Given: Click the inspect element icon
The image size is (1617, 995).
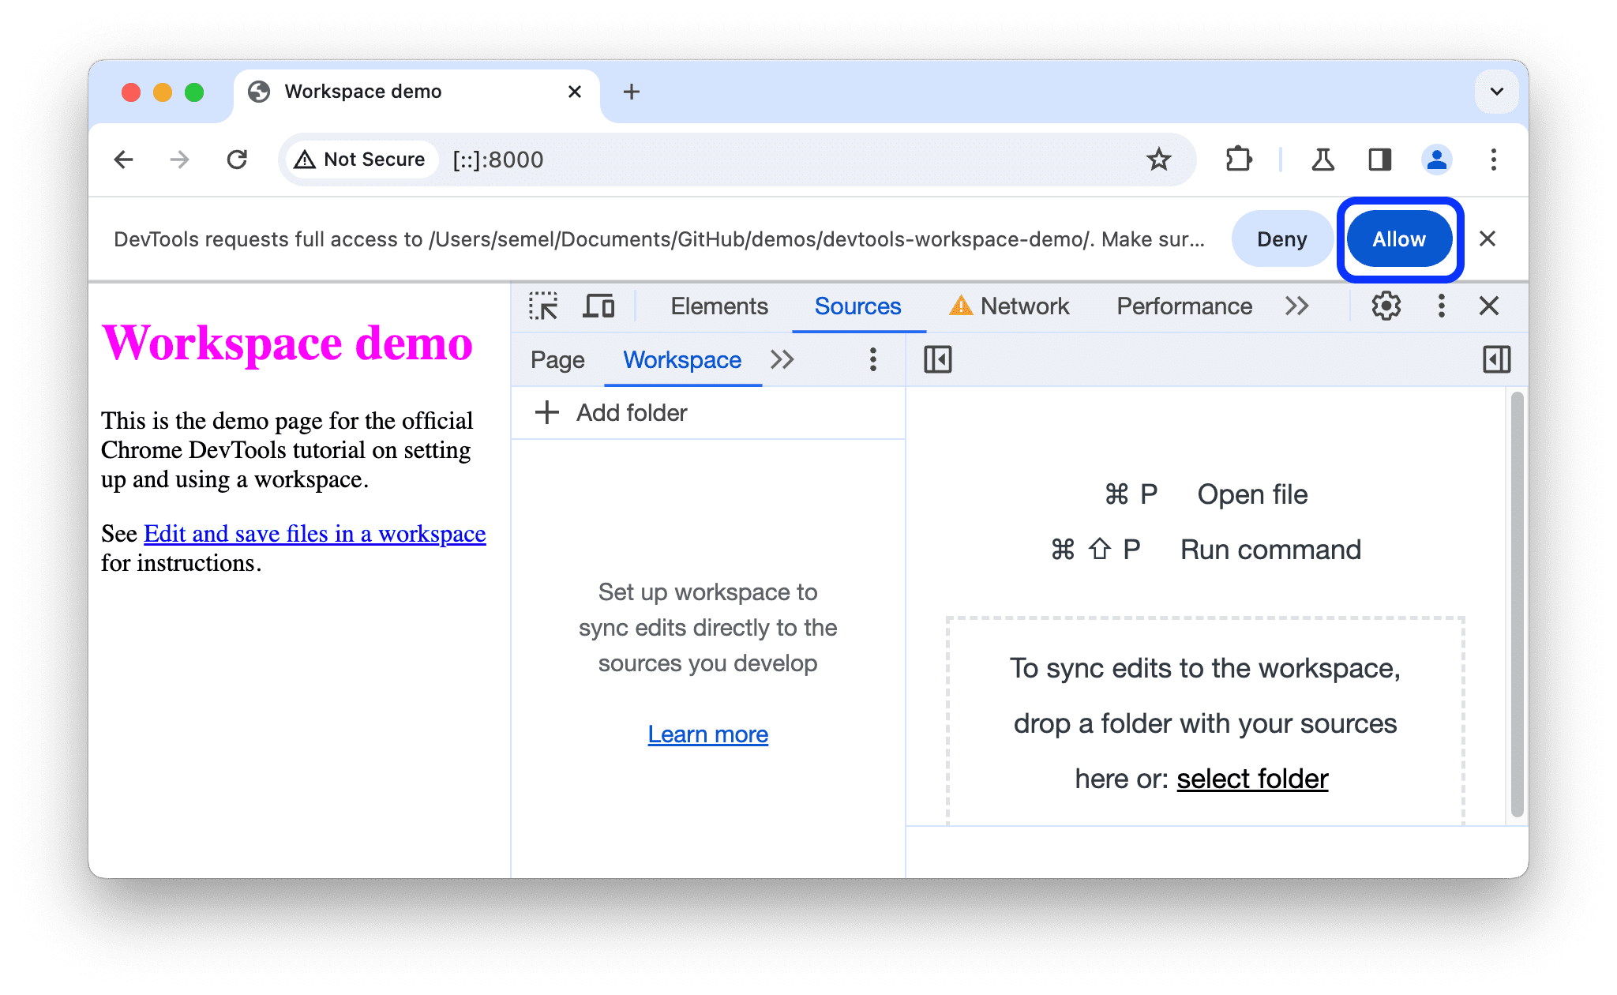Looking at the screenshot, I should (x=544, y=306).
